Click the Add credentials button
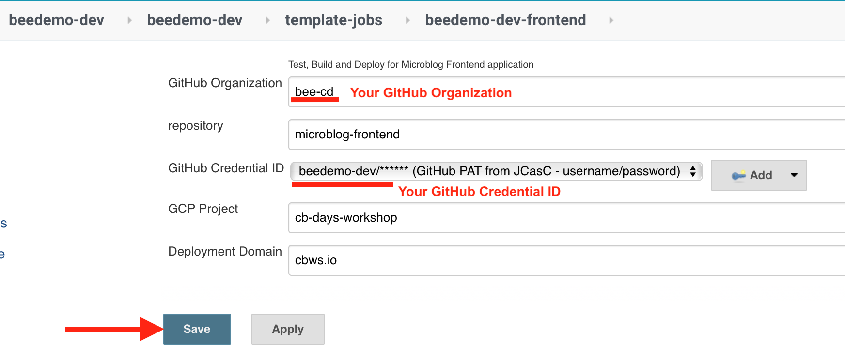845x362 pixels. [x=759, y=175]
